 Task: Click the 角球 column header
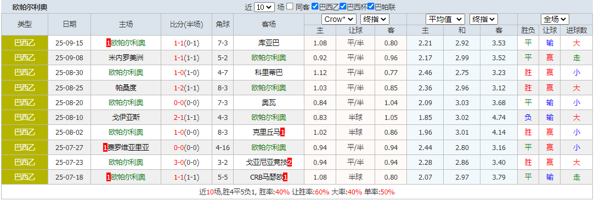point(222,24)
